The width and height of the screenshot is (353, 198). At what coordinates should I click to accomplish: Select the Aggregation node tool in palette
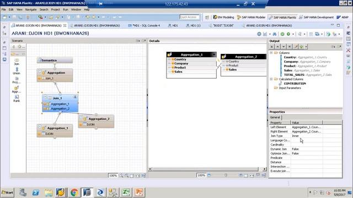point(17,89)
